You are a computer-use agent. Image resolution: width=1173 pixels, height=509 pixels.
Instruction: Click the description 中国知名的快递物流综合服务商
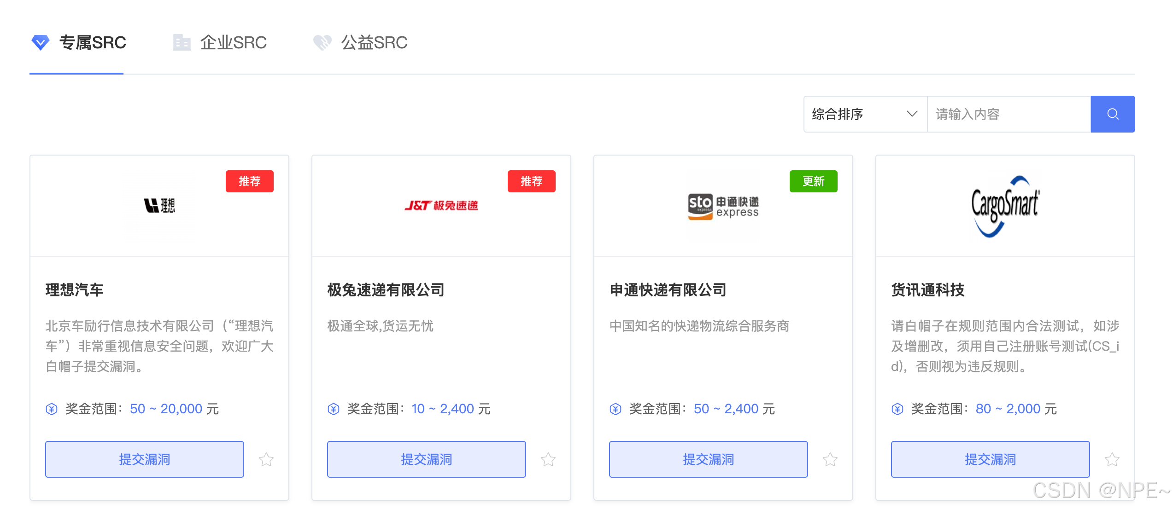(699, 326)
